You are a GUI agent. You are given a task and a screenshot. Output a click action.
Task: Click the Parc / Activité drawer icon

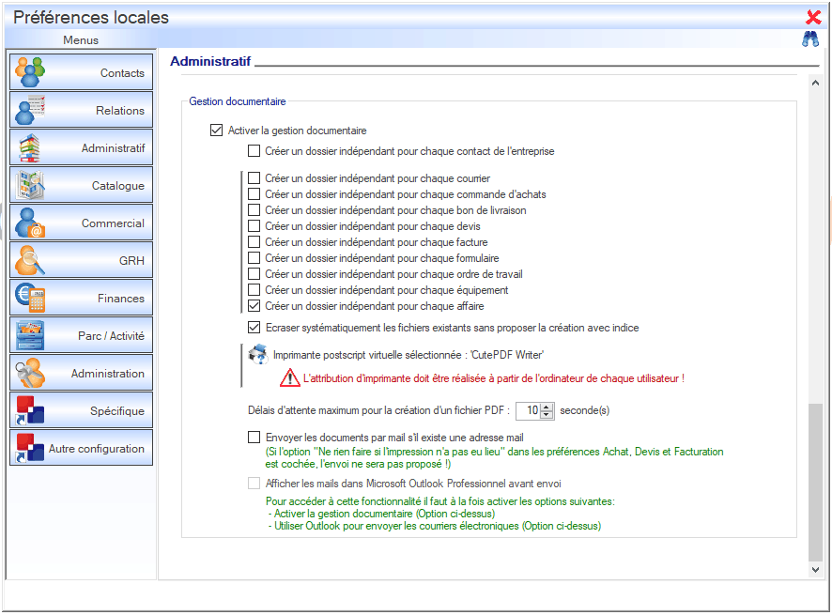pyautogui.click(x=30, y=335)
